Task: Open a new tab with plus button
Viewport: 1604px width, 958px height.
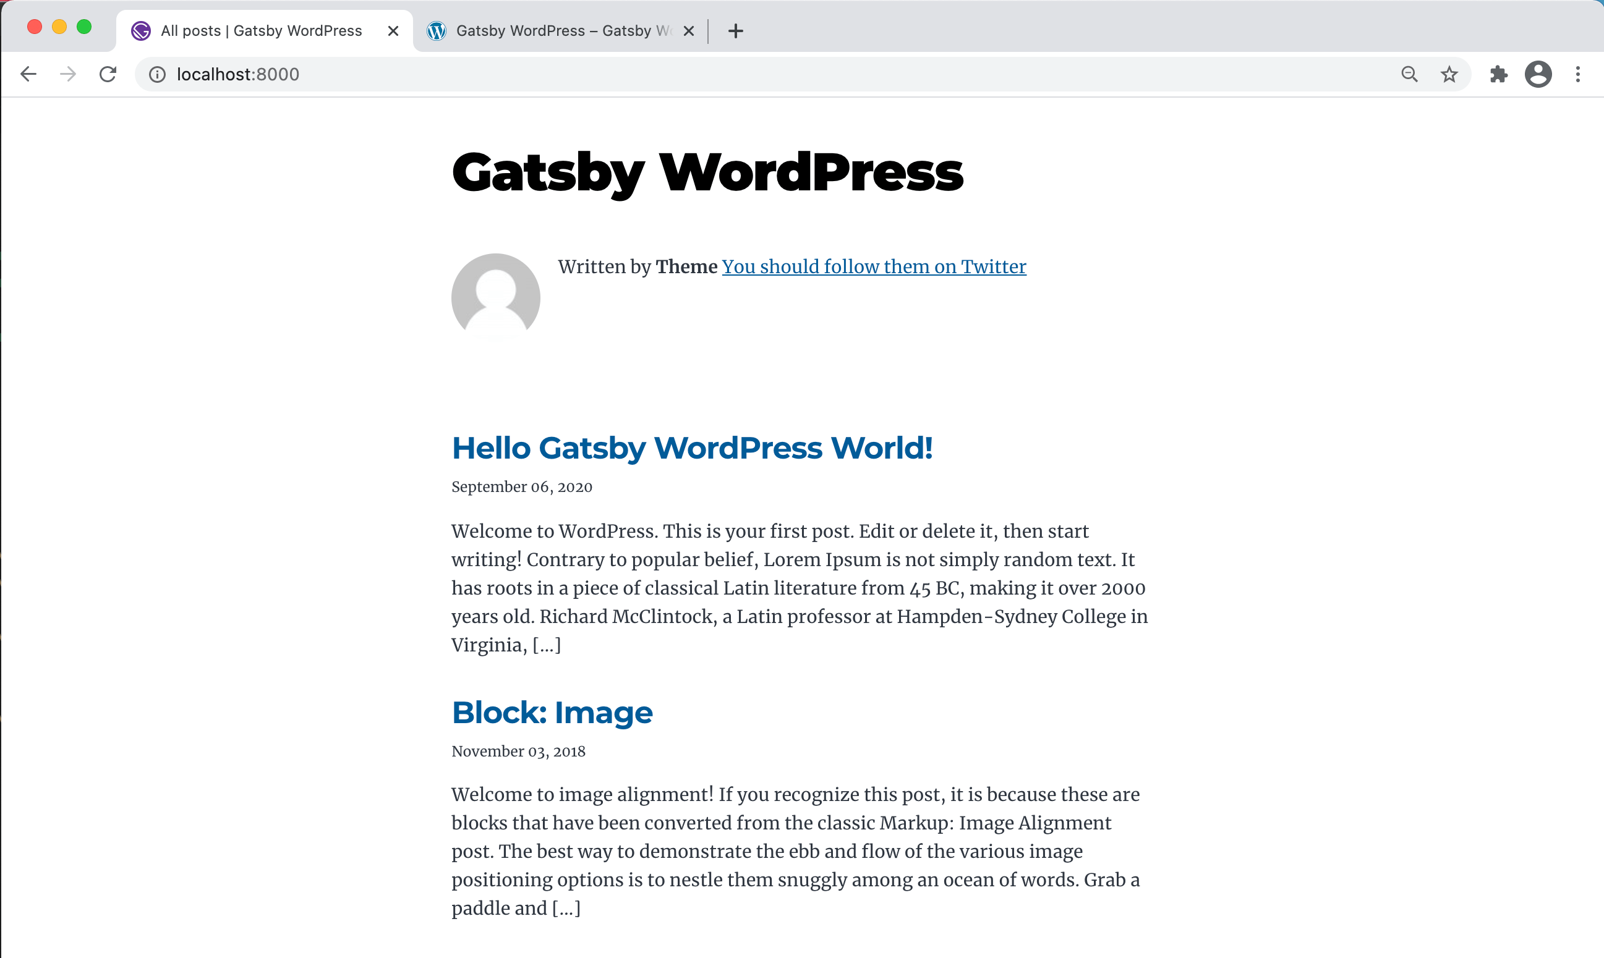Action: pyautogui.click(x=735, y=31)
